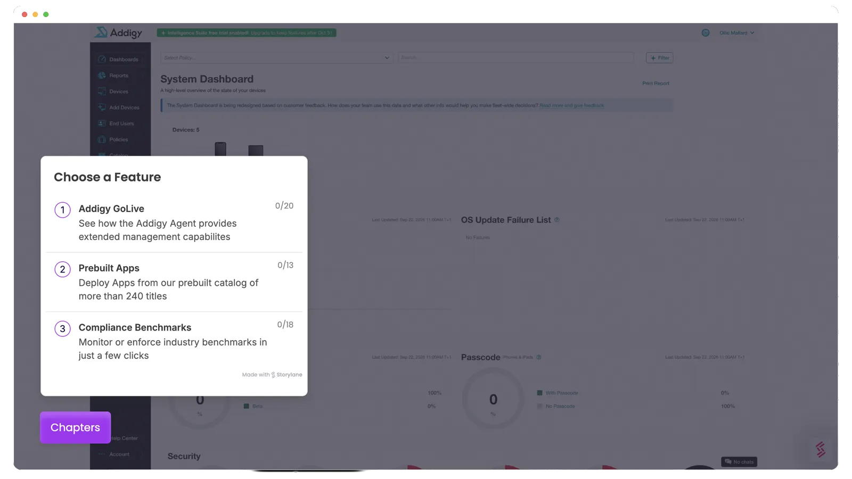The height and width of the screenshot is (479, 852).
Task: Click the step 3 circle icon
Action: pos(62,329)
